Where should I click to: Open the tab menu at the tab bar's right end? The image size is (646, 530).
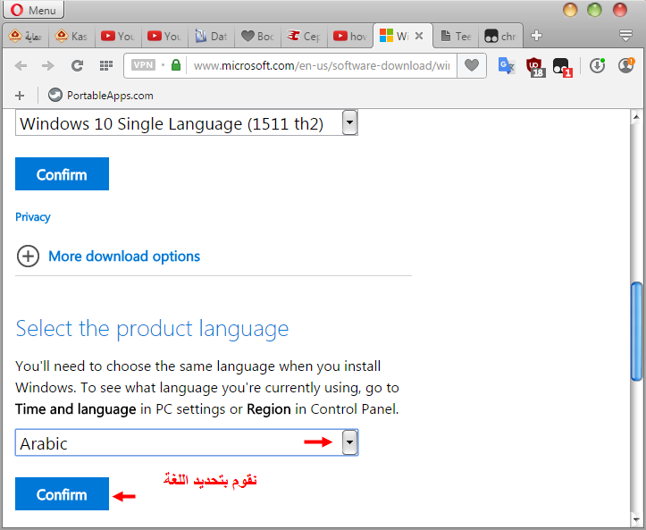tap(625, 36)
